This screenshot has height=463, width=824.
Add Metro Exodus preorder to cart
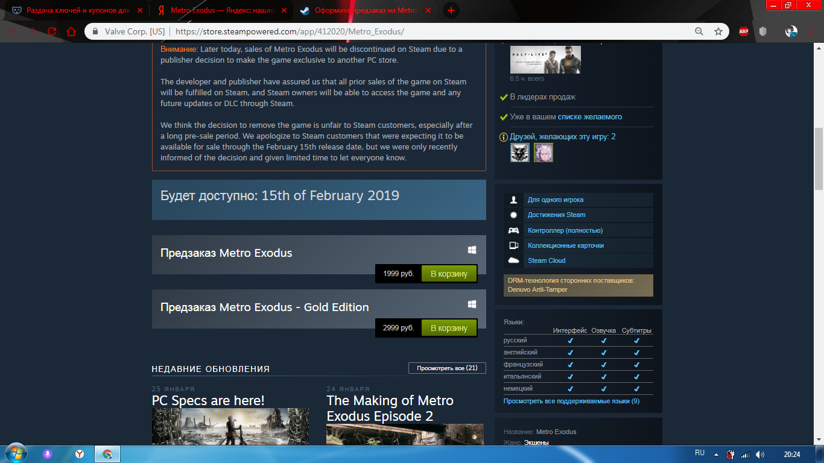tap(449, 274)
